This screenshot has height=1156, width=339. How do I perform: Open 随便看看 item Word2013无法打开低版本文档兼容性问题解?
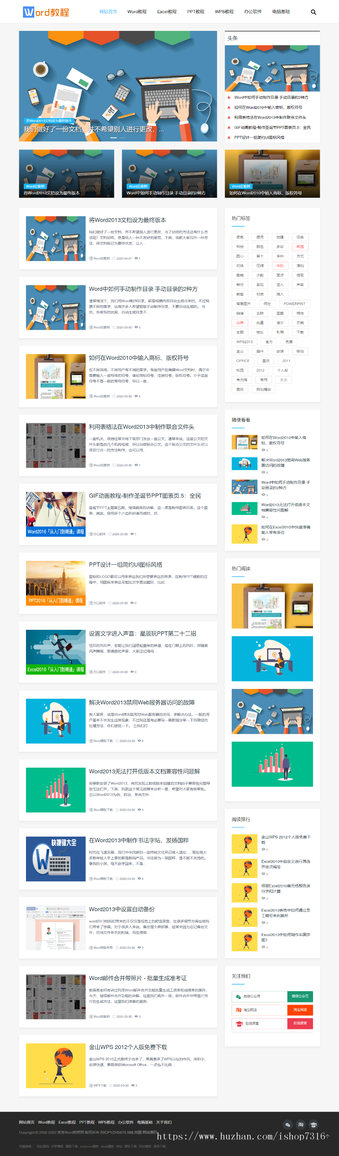coord(286,507)
